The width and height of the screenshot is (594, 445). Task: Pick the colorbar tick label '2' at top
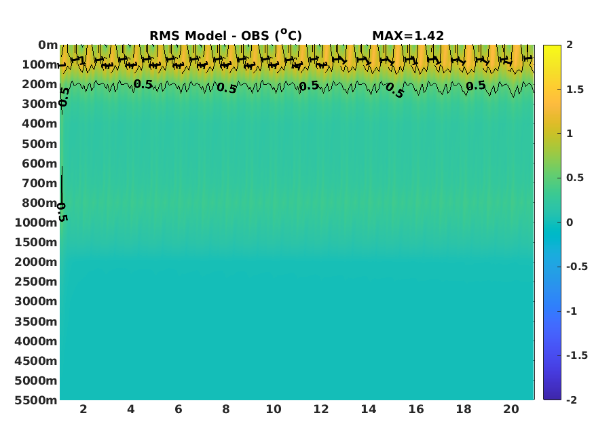click(570, 45)
